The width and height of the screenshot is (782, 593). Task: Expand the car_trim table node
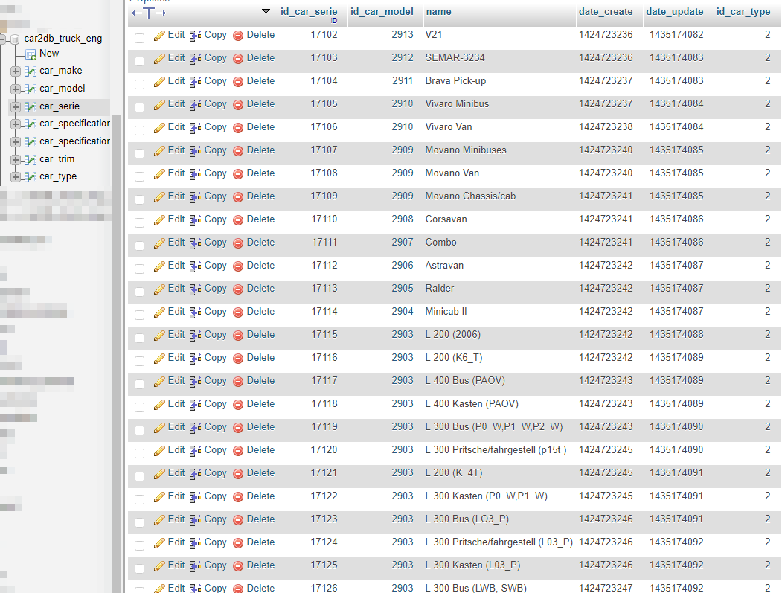point(16,160)
